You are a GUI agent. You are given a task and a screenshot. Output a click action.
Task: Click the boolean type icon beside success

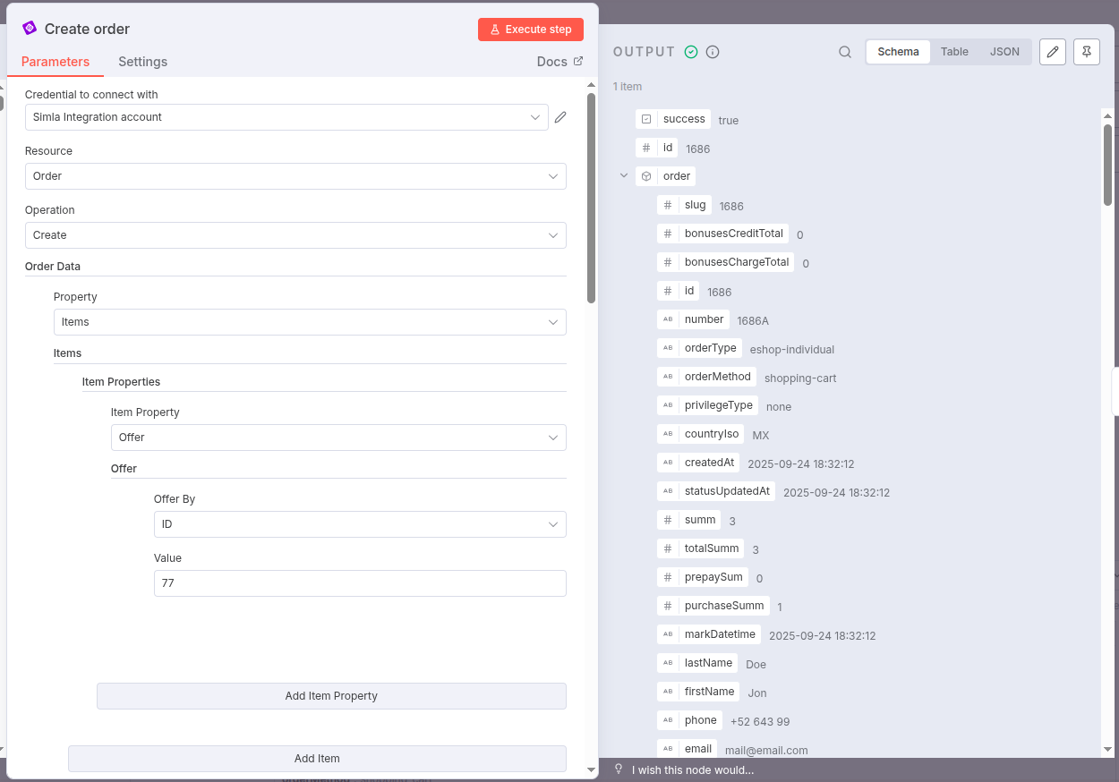pyautogui.click(x=646, y=119)
